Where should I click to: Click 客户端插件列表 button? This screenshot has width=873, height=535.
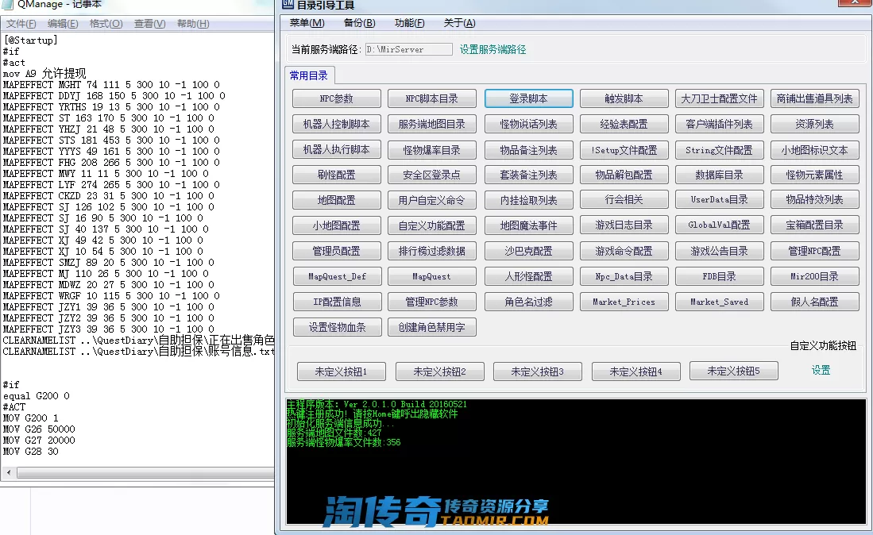point(720,124)
